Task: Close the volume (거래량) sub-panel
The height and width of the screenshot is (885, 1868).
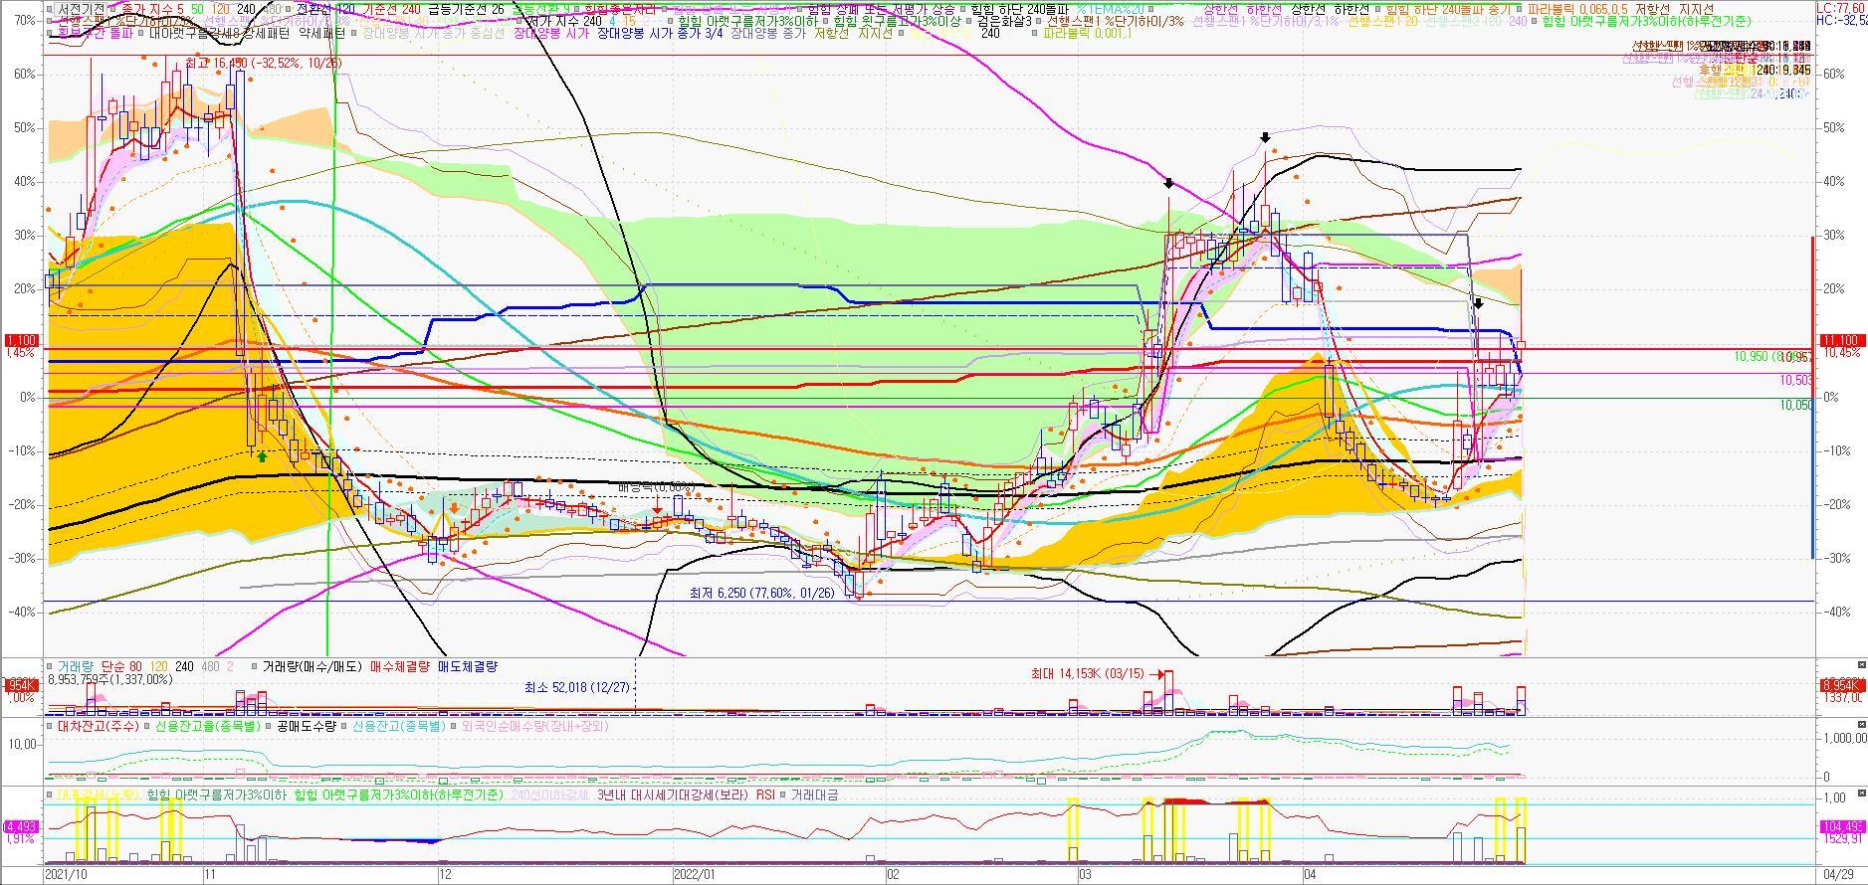Action: 1861,664
